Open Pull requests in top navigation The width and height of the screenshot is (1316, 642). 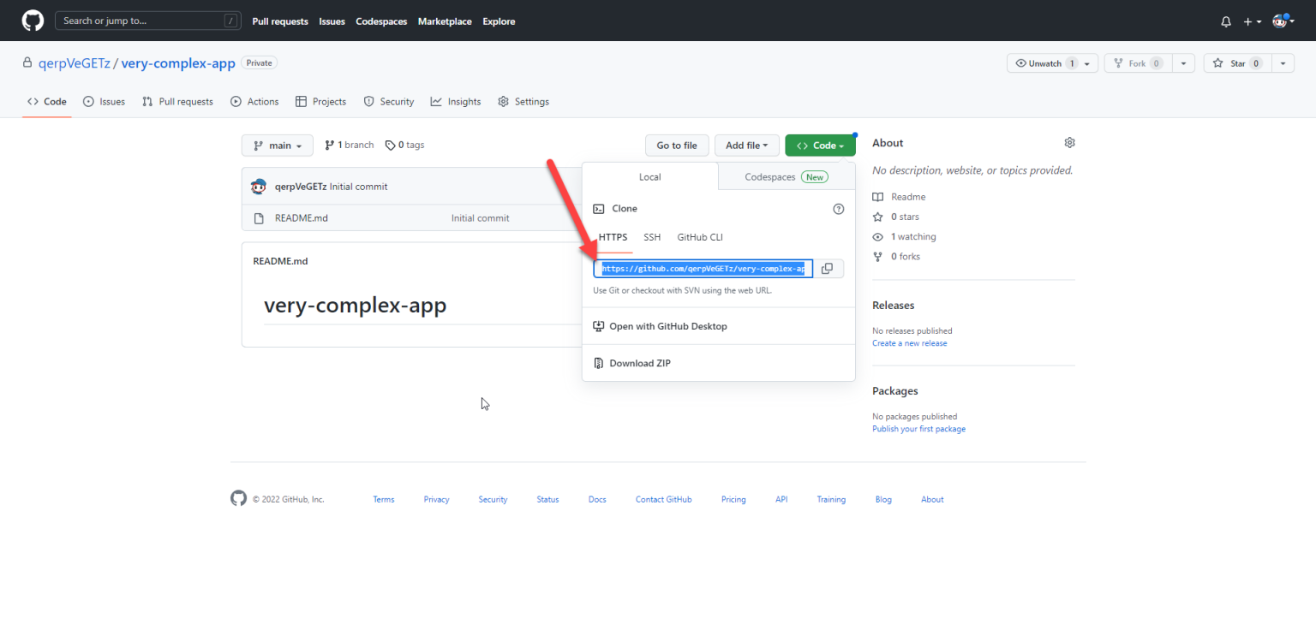point(280,21)
